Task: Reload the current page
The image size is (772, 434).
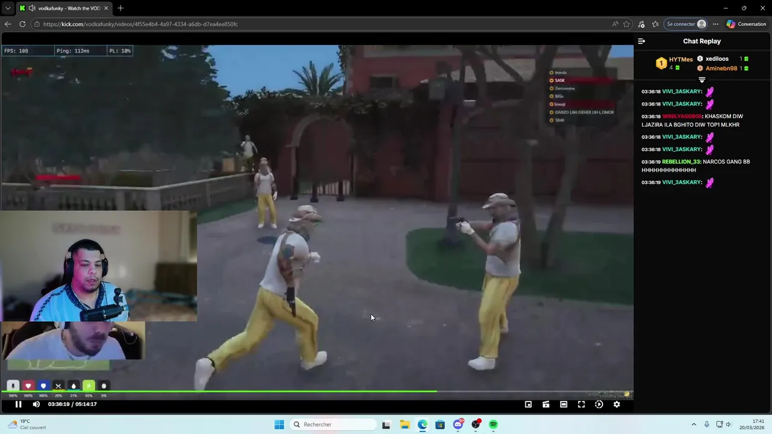Action: [x=22, y=24]
